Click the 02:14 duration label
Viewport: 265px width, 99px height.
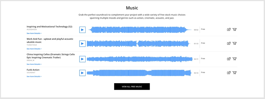196,73
